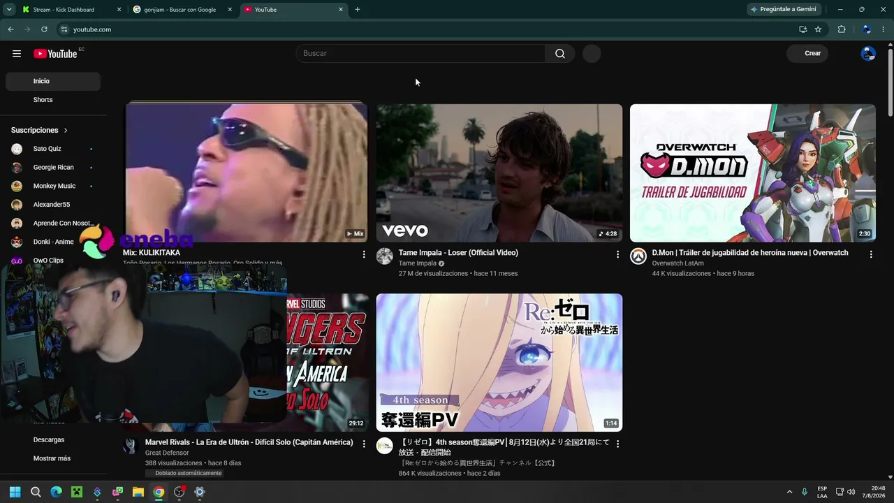The width and height of the screenshot is (894, 503).
Task: Show hidden system tray icons
Action: pyautogui.click(x=790, y=492)
